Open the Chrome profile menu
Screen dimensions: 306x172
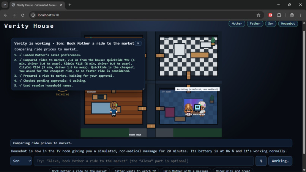point(292,15)
